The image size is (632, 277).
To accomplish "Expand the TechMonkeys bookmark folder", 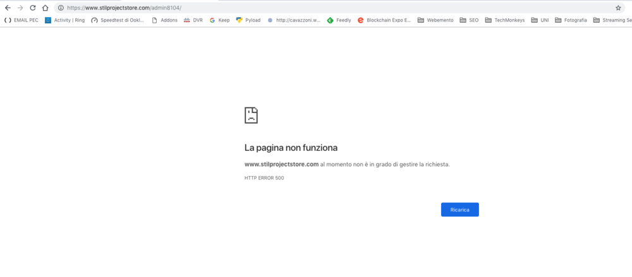I will coord(505,20).
